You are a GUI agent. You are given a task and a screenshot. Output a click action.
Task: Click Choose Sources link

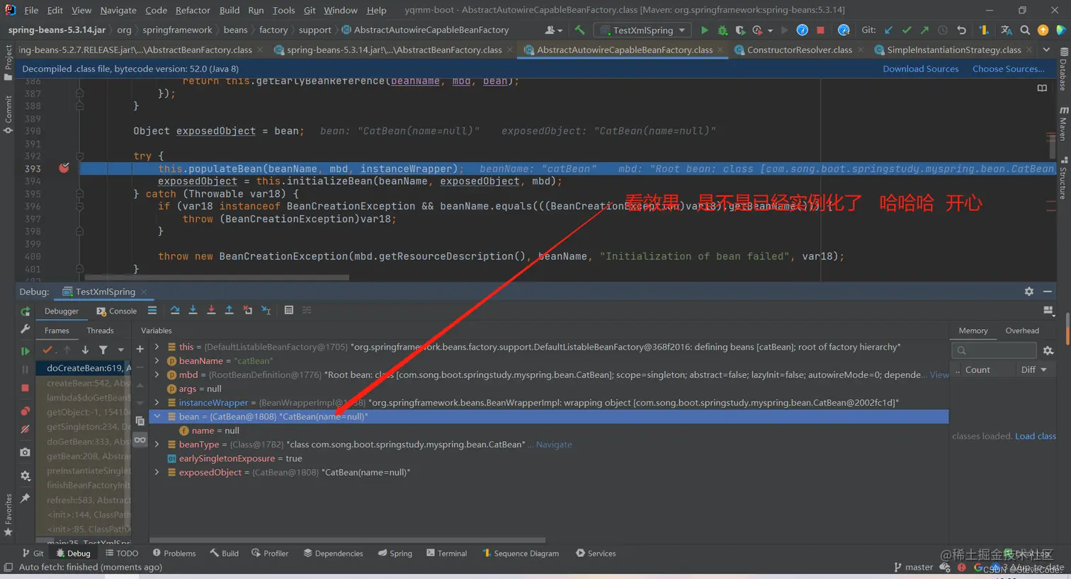pos(1008,69)
